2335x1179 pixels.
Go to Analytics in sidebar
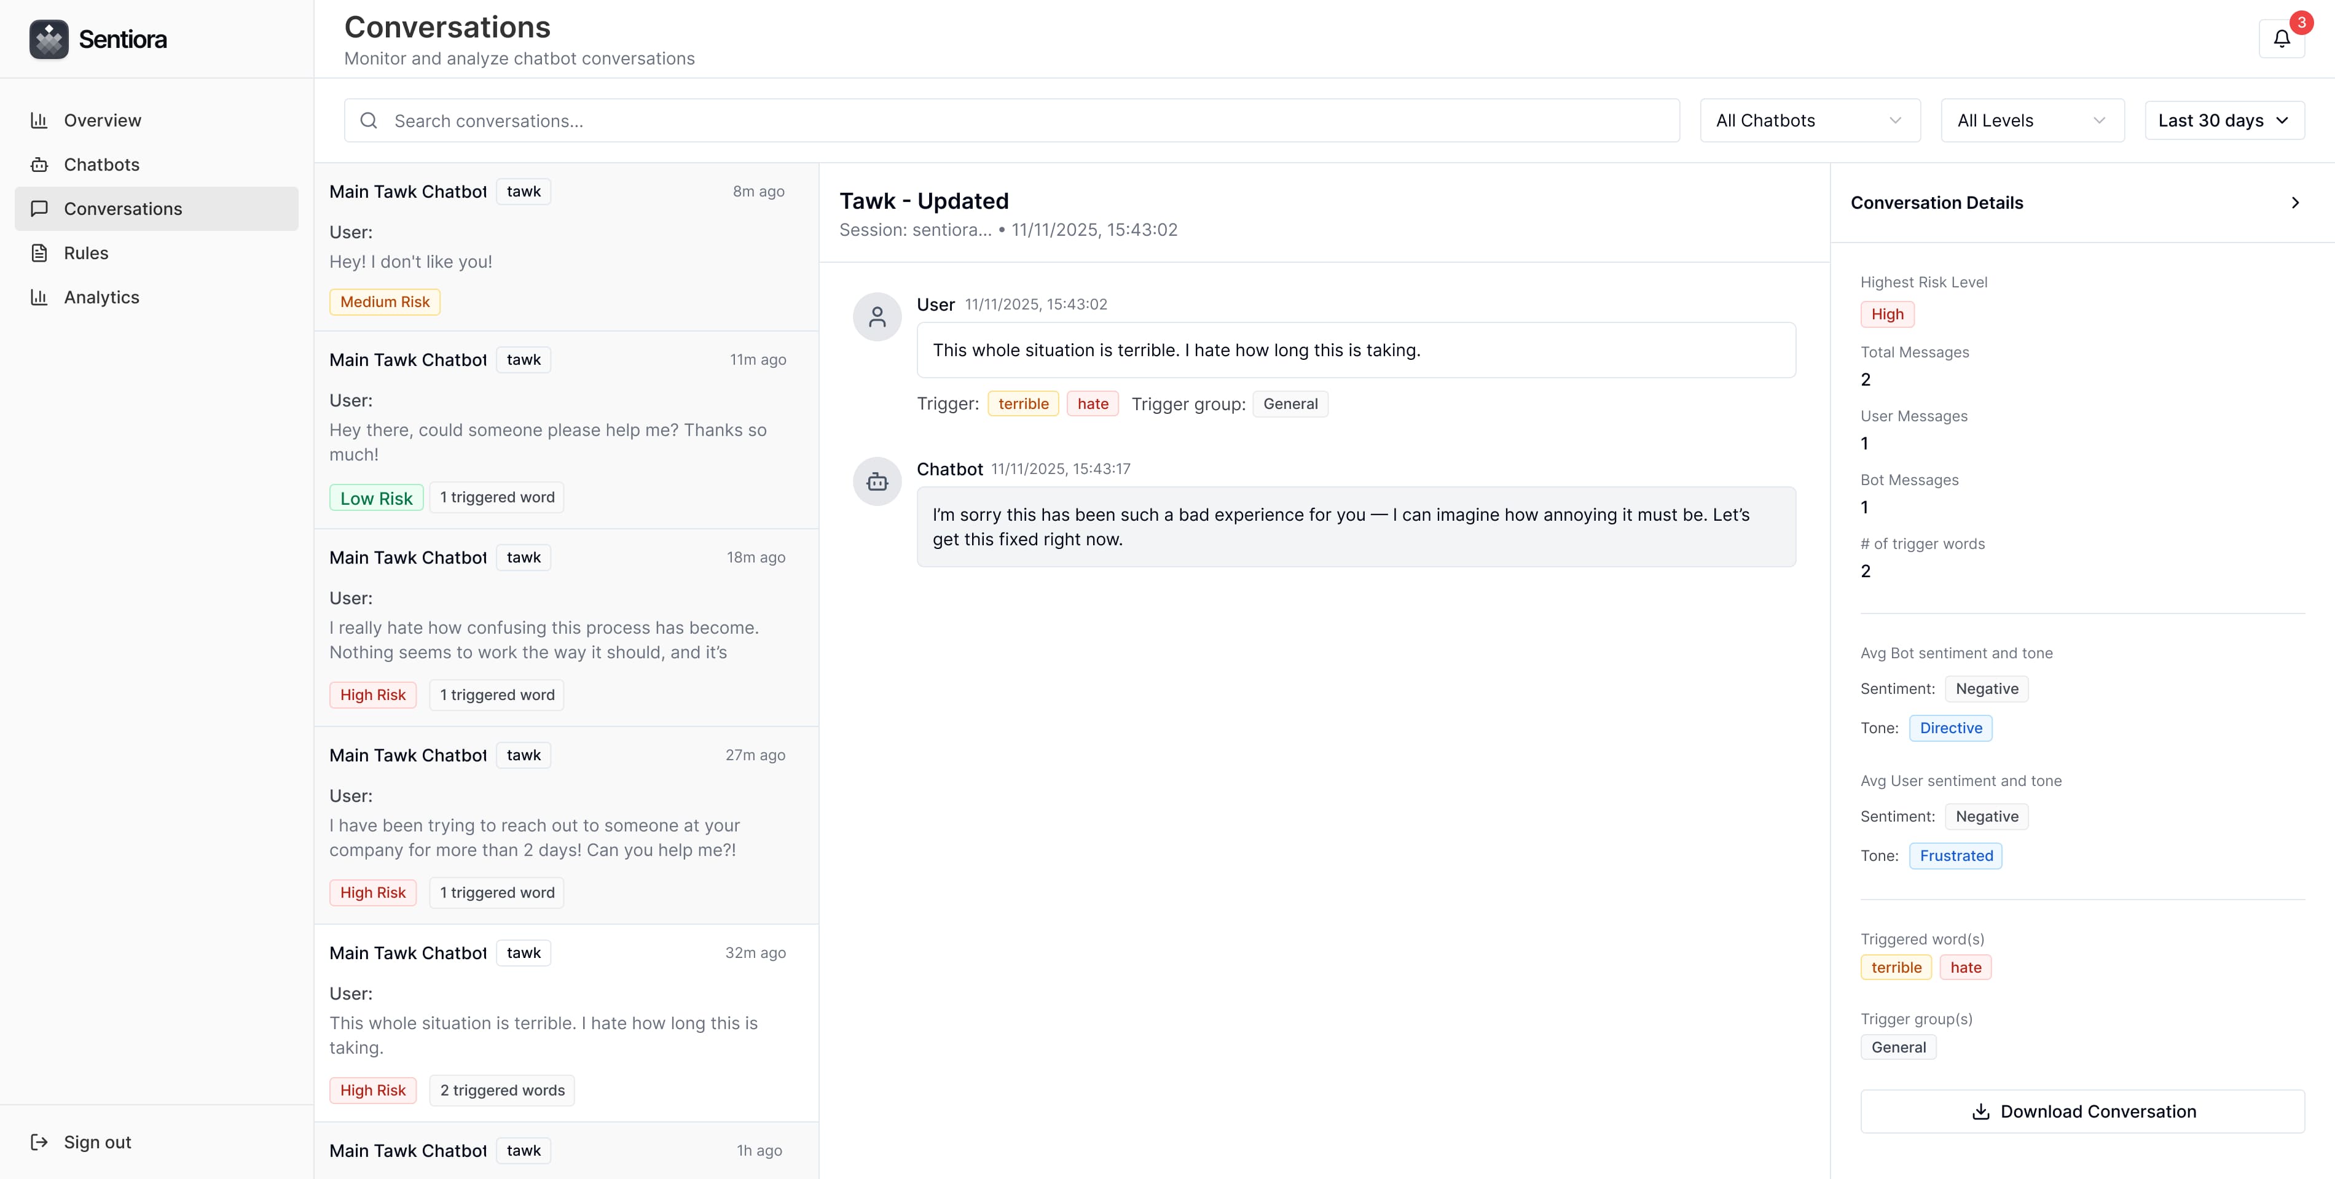(x=101, y=297)
